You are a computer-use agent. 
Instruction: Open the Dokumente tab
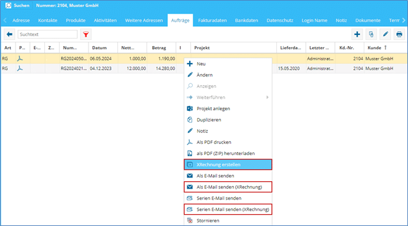pos(367,21)
